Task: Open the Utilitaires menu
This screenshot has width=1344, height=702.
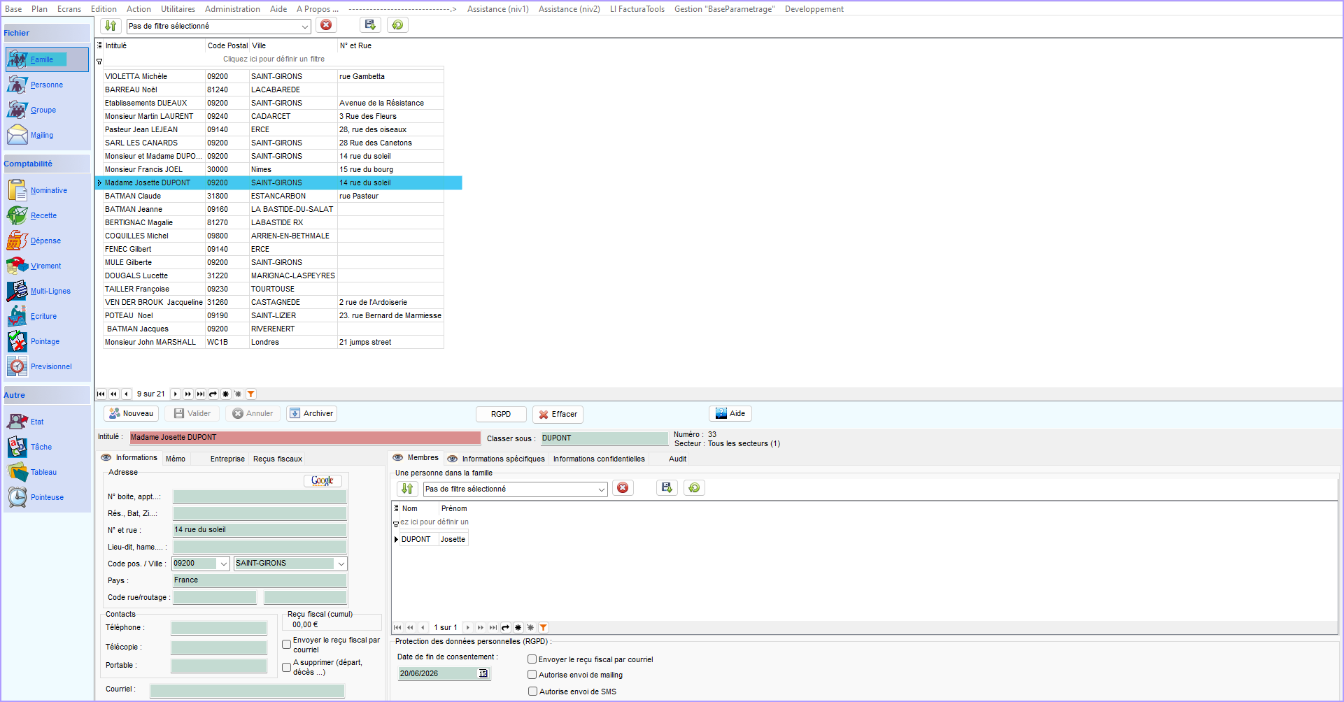Action: tap(178, 9)
